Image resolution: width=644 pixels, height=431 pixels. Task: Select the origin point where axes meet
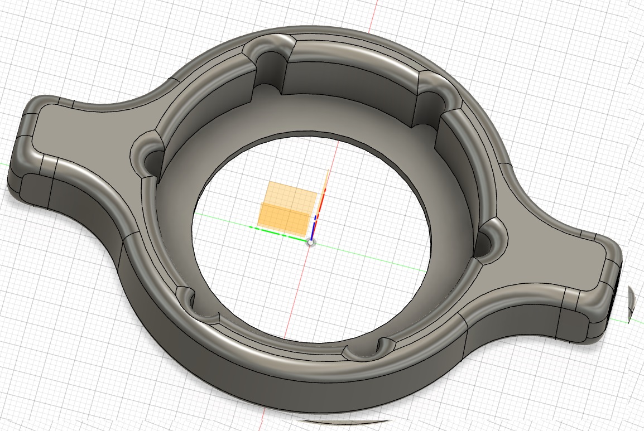point(311,243)
